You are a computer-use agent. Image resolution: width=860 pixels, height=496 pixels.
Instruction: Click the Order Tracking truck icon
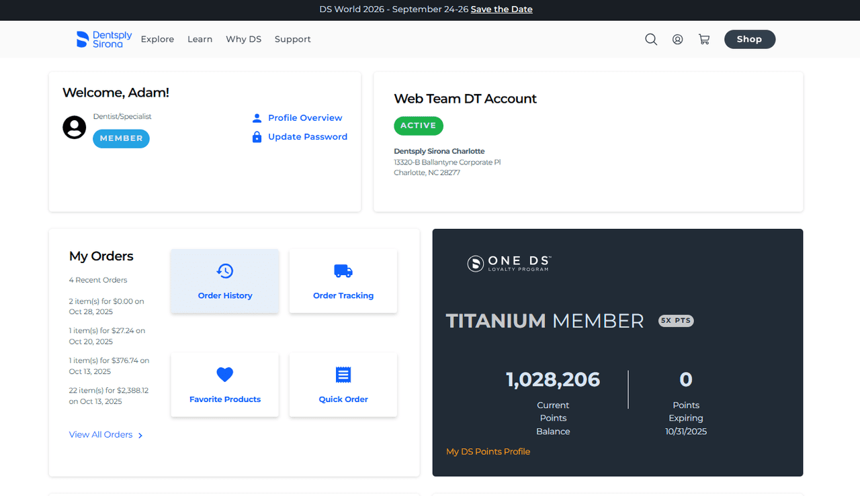tap(343, 270)
